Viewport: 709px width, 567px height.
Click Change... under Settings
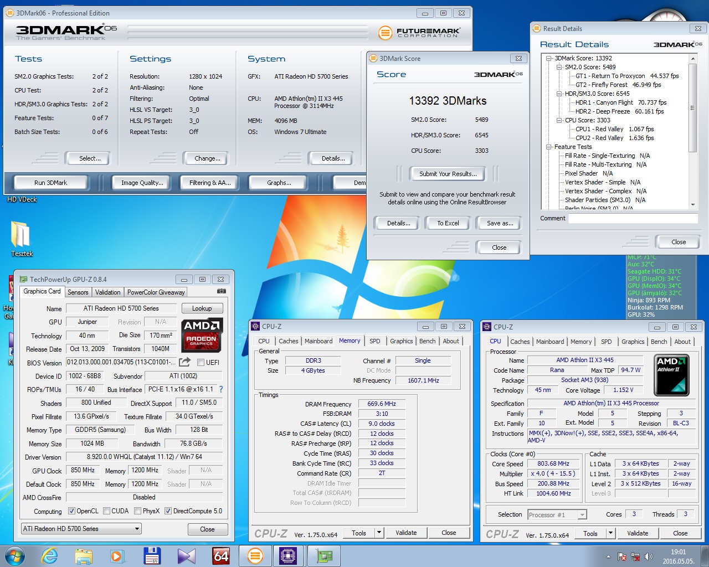207,158
